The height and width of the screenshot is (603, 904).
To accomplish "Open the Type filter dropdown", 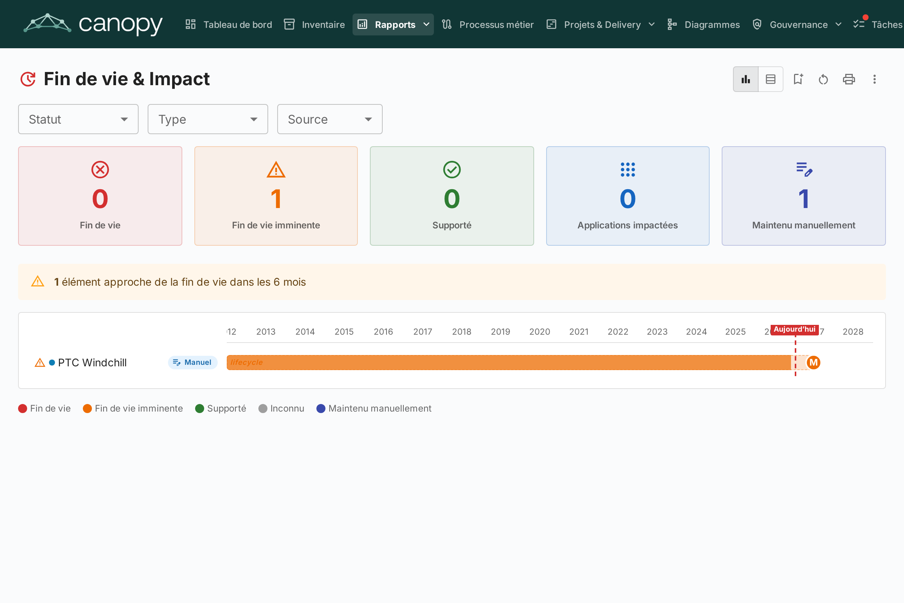I will tap(208, 119).
